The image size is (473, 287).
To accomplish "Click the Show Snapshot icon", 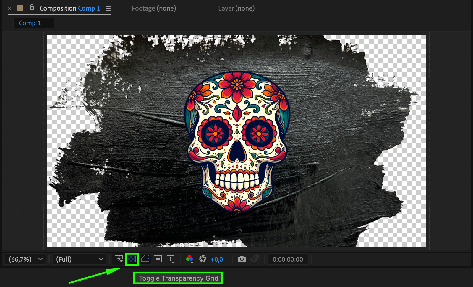I will (x=255, y=259).
